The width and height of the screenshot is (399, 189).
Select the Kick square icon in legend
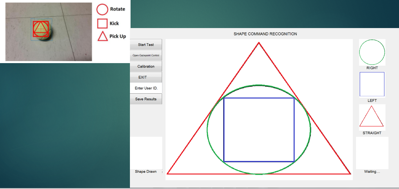pos(102,24)
